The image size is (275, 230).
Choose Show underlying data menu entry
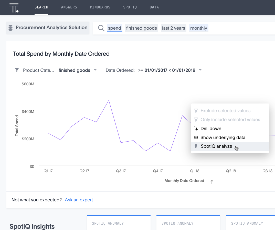point(223,137)
